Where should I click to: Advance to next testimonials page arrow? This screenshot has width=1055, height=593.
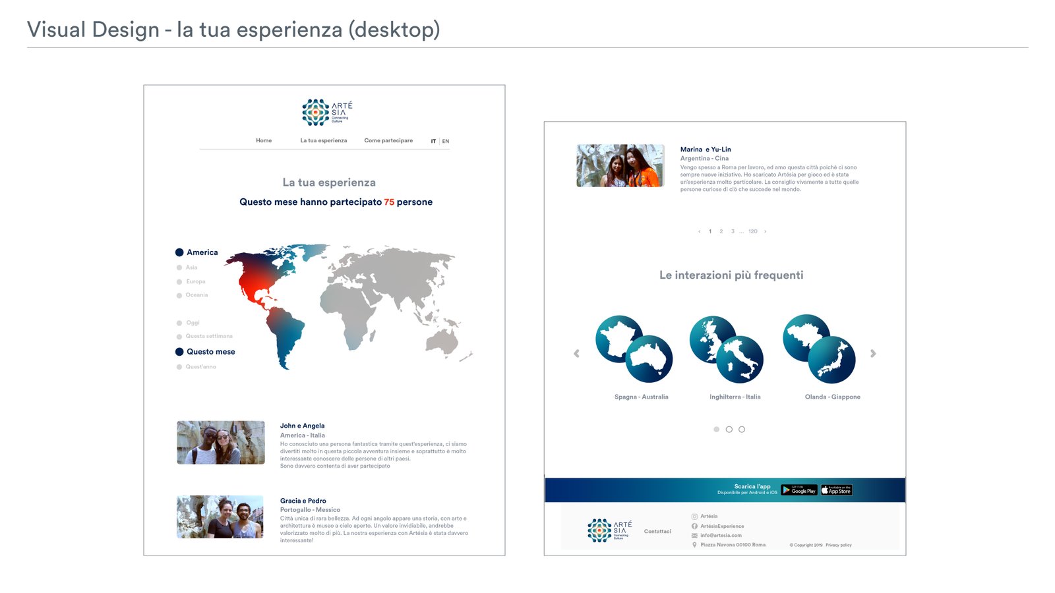[765, 232]
